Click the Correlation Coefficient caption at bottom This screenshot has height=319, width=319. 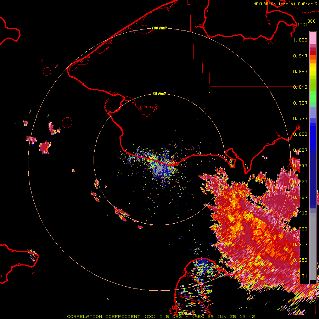(161, 317)
